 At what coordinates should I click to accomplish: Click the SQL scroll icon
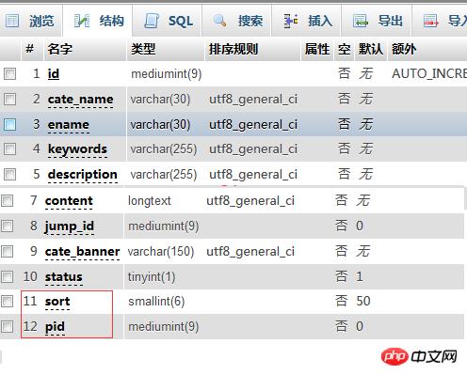click(152, 21)
